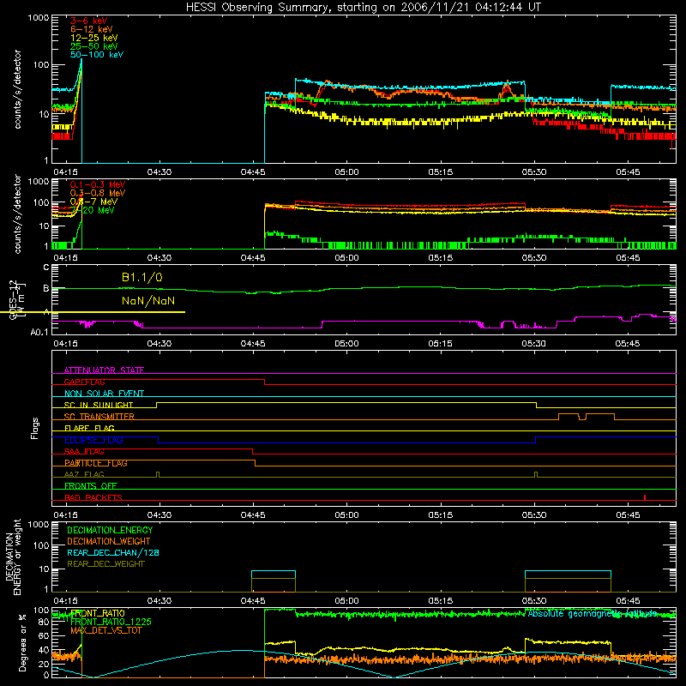Click the "BAD_PACKETS" flag label
This screenshot has width=686, height=686.
(93, 497)
